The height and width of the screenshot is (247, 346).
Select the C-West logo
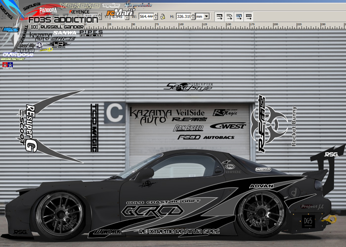point(227,125)
